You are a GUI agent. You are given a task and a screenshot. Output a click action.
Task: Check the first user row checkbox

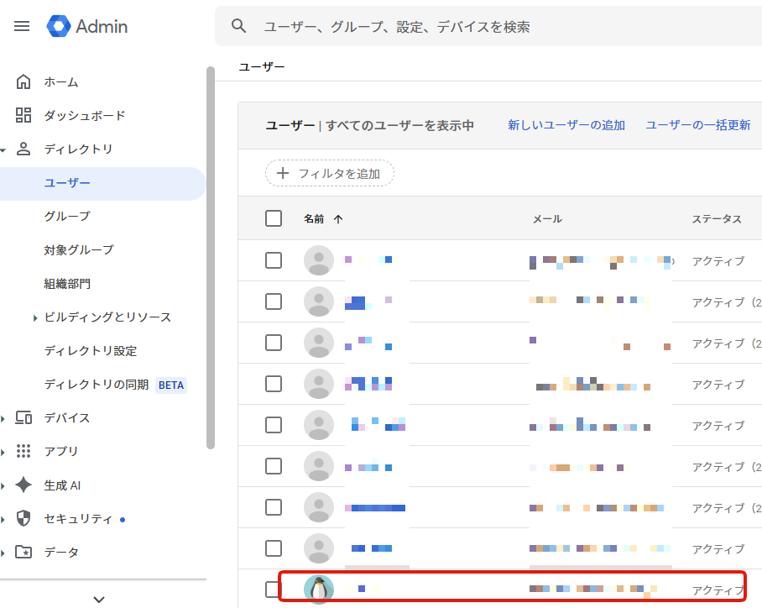click(x=274, y=260)
